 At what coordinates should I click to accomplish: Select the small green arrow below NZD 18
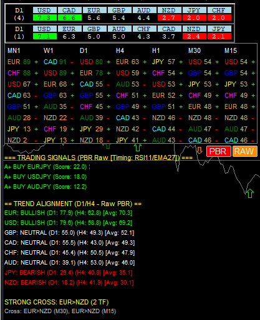tap(108, 146)
